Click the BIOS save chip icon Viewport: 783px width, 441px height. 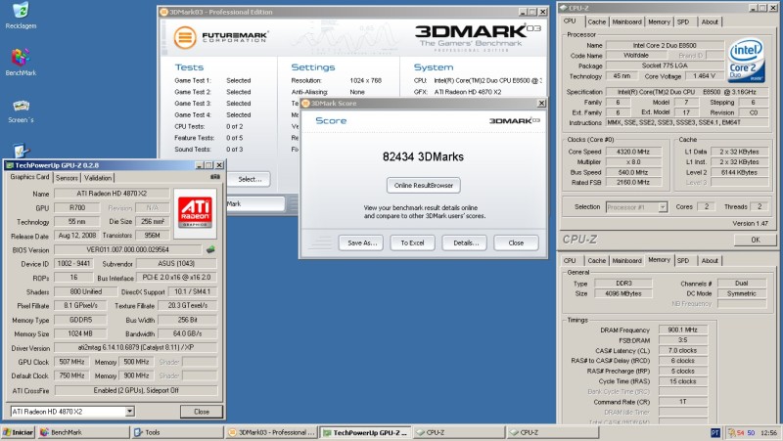210,249
